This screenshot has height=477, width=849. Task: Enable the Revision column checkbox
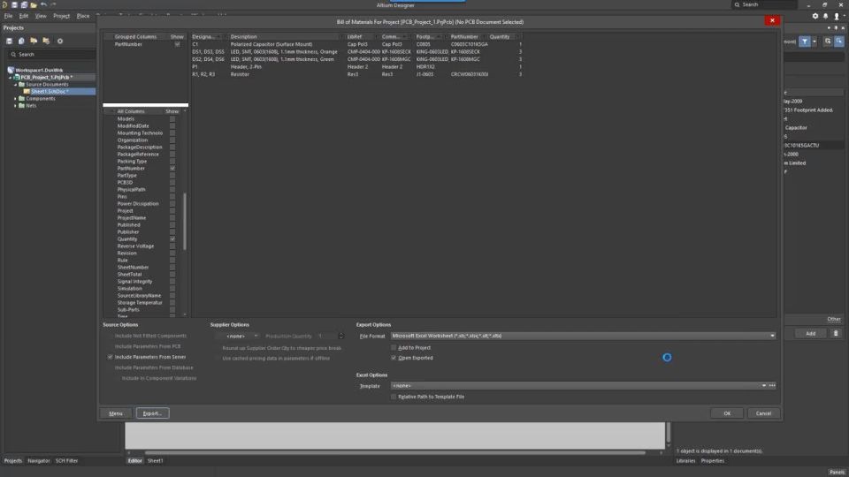(x=172, y=254)
